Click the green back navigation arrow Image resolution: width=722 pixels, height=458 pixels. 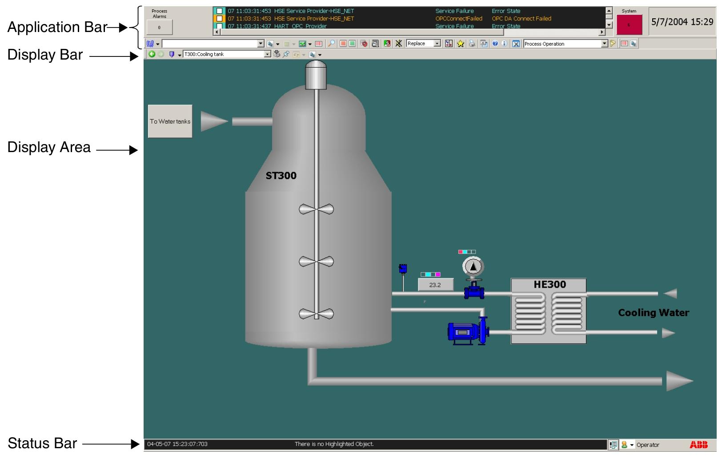pos(152,54)
